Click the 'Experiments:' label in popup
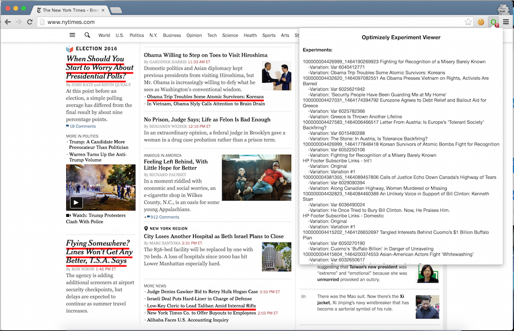This screenshot has height=331, width=514. (x=318, y=50)
